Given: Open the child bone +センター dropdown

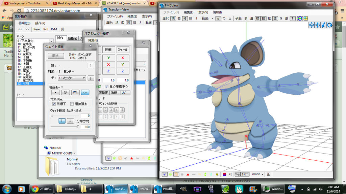Looking at the screenshot, I should pos(72,78).
